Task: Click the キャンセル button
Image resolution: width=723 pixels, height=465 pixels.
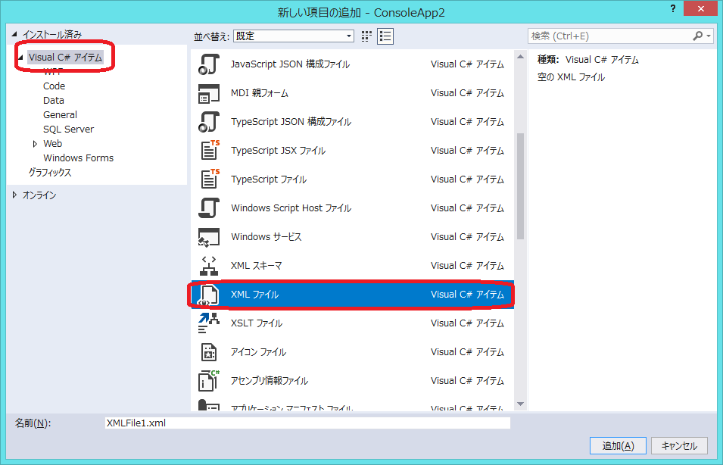Action: click(x=679, y=445)
